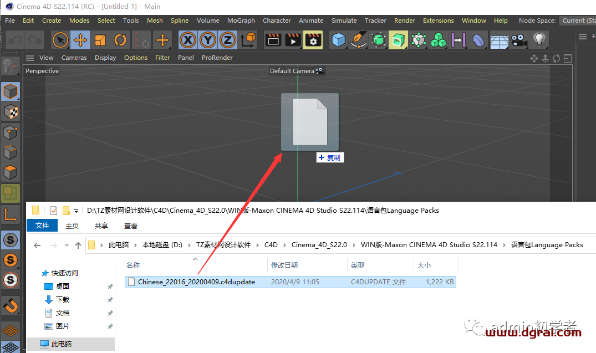Open the MoGraph menu
The width and height of the screenshot is (596, 353).
pos(241,21)
